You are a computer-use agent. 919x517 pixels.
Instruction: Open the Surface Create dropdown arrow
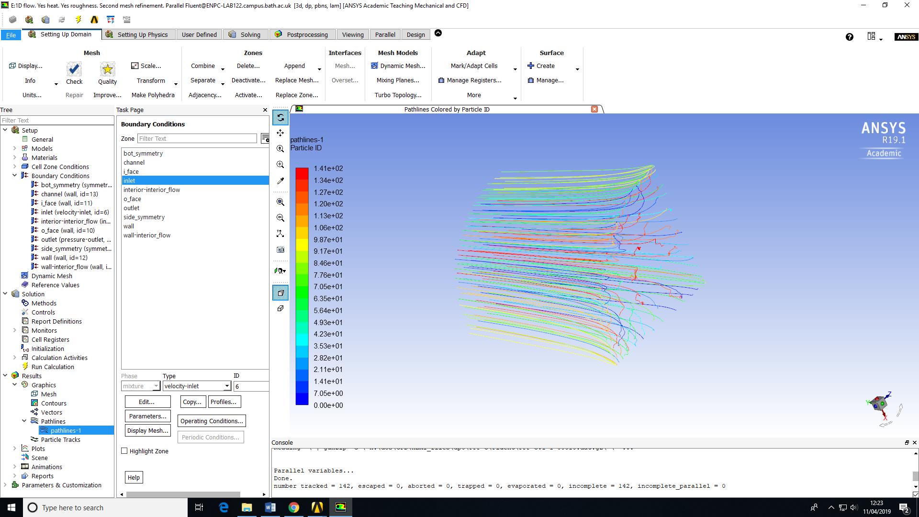coord(577,69)
